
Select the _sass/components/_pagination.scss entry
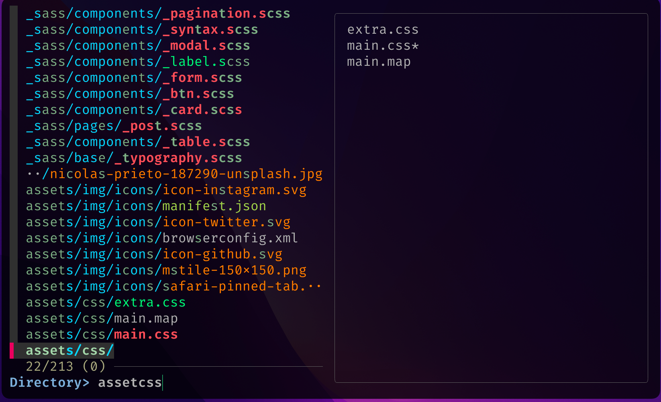pyautogui.click(x=158, y=14)
